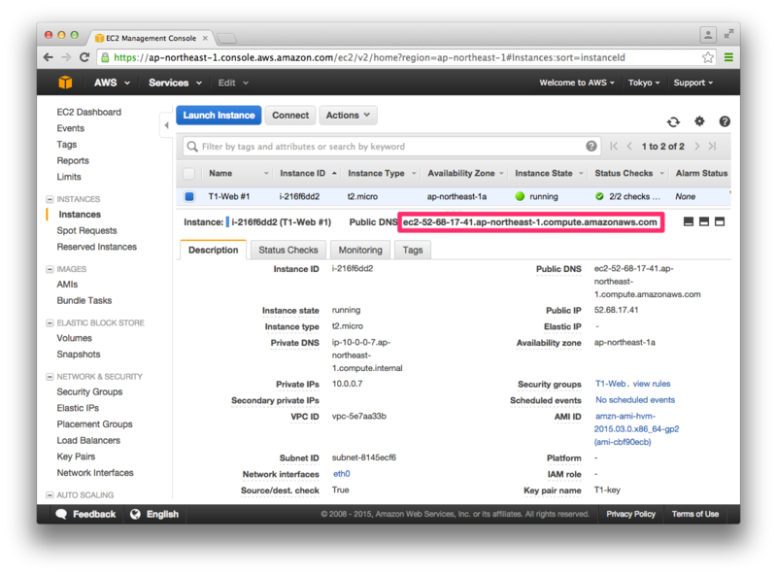Open the T1-Web security group link

click(x=610, y=384)
